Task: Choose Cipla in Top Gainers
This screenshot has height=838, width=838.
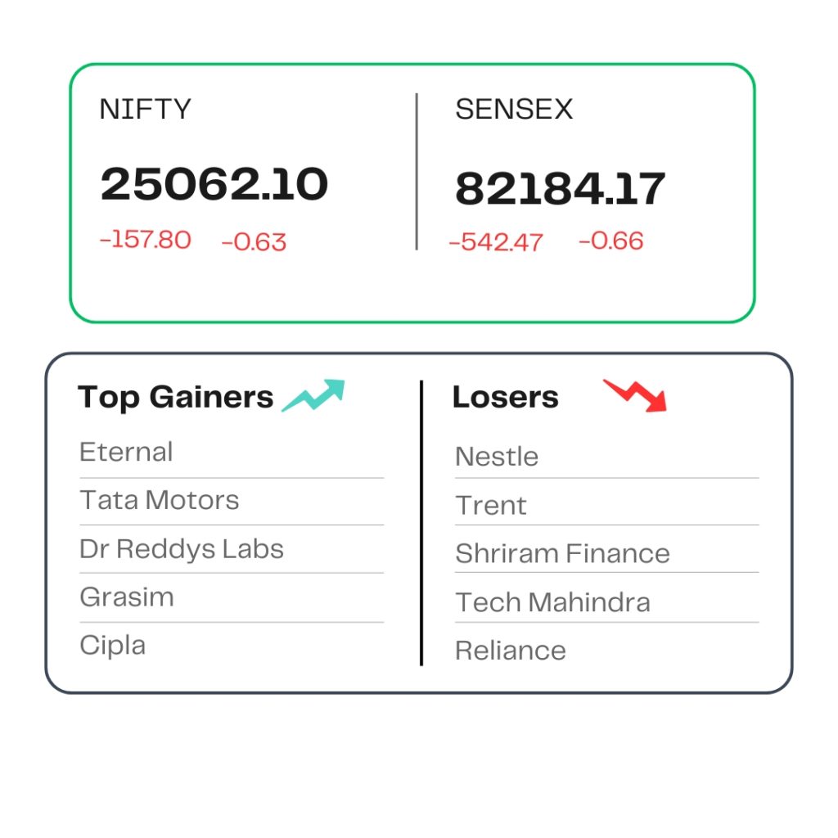Action: (113, 646)
